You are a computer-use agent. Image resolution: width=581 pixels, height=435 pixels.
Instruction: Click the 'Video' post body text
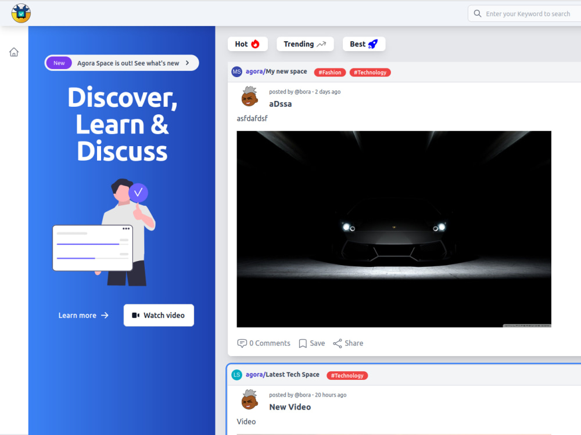pos(246,422)
